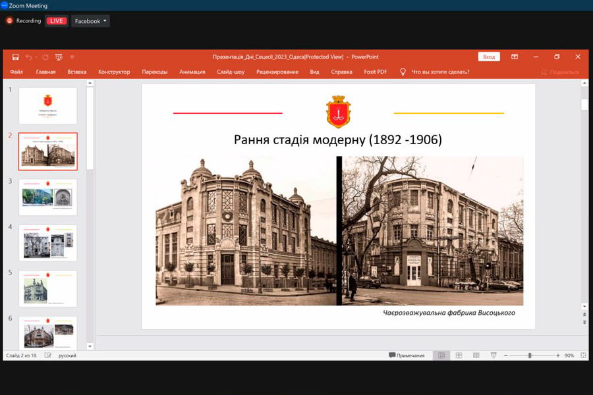Screen dimensions: 593x395
Task: Click thumbnail pane scroll down arrow
Action: [90, 346]
